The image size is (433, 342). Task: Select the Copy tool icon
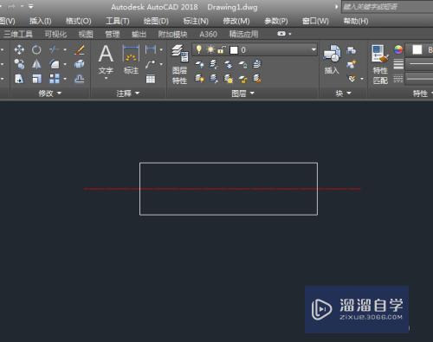tap(19, 64)
